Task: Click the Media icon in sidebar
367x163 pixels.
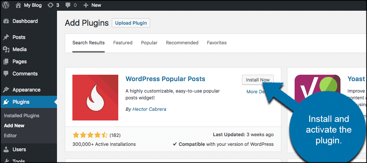Action: pos(6,49)
